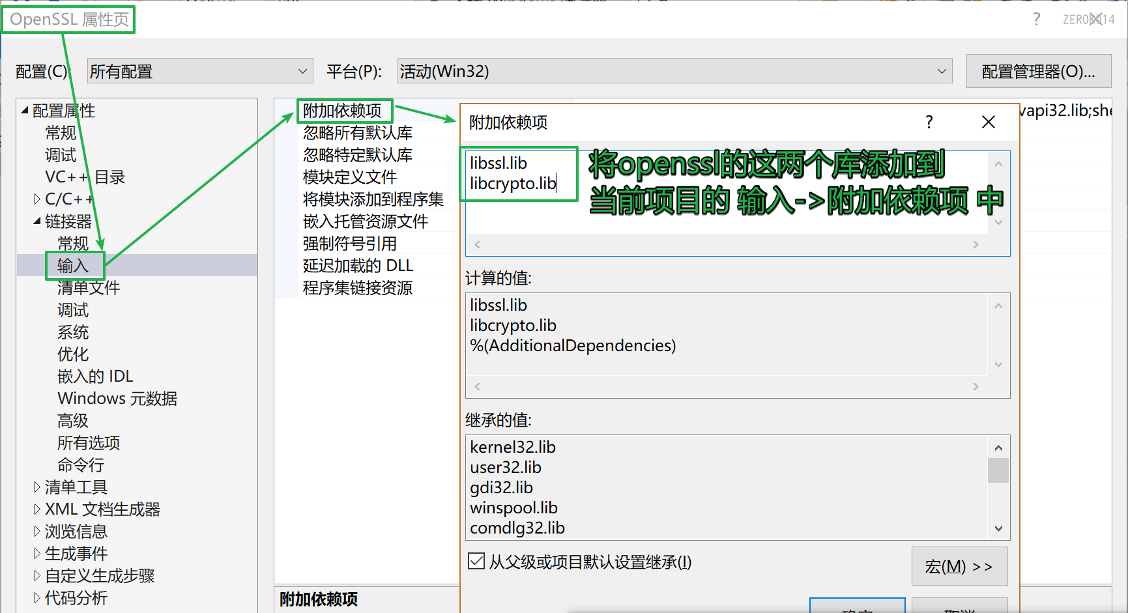Screen dimensions: 1128x613
Task: Expand the 浏览信息 tree node
Action: (x=37, y=531)
